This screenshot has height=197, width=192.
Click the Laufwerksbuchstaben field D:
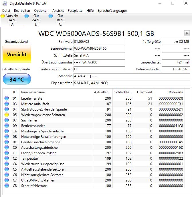99,69
